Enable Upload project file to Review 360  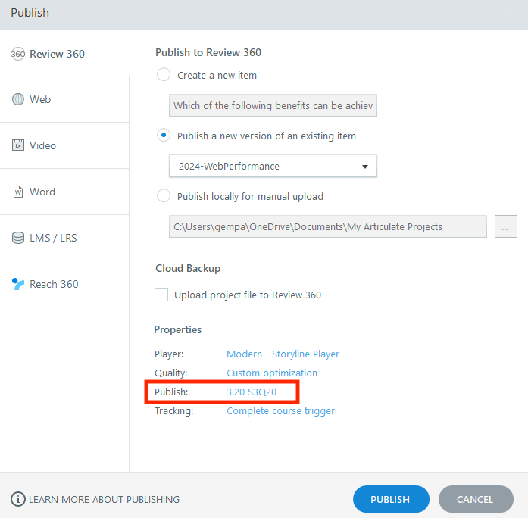161,295
